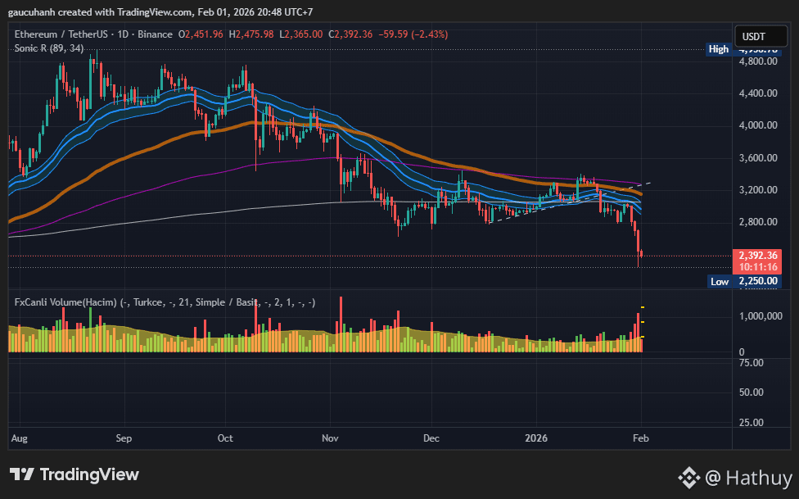Click the TradingView logo at bottom left
This screenshot has height=499, width=799.
tap(74, 474)
